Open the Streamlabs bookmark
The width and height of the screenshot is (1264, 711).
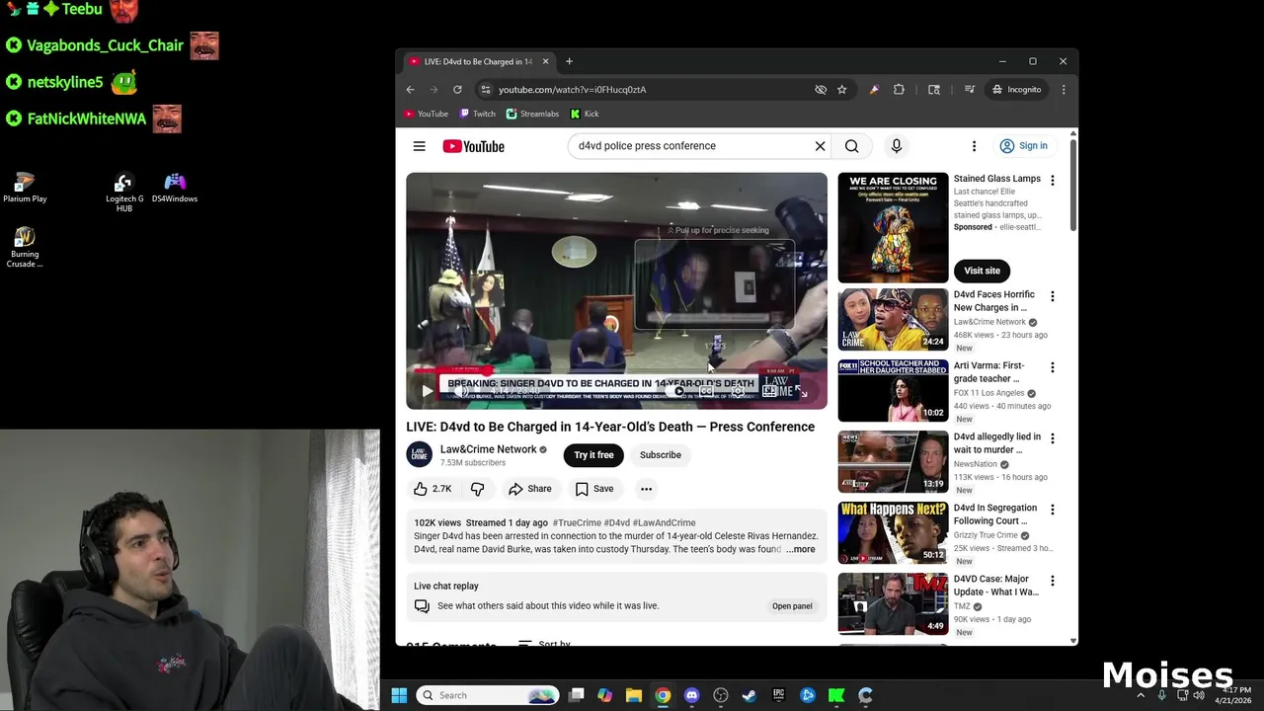pos(532,114)
